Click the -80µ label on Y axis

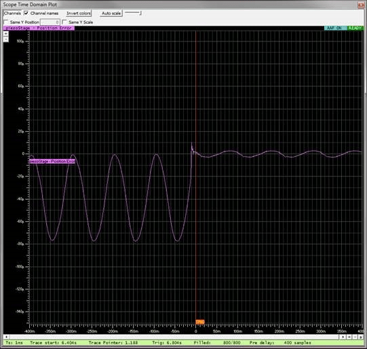(x=20, y=244)
